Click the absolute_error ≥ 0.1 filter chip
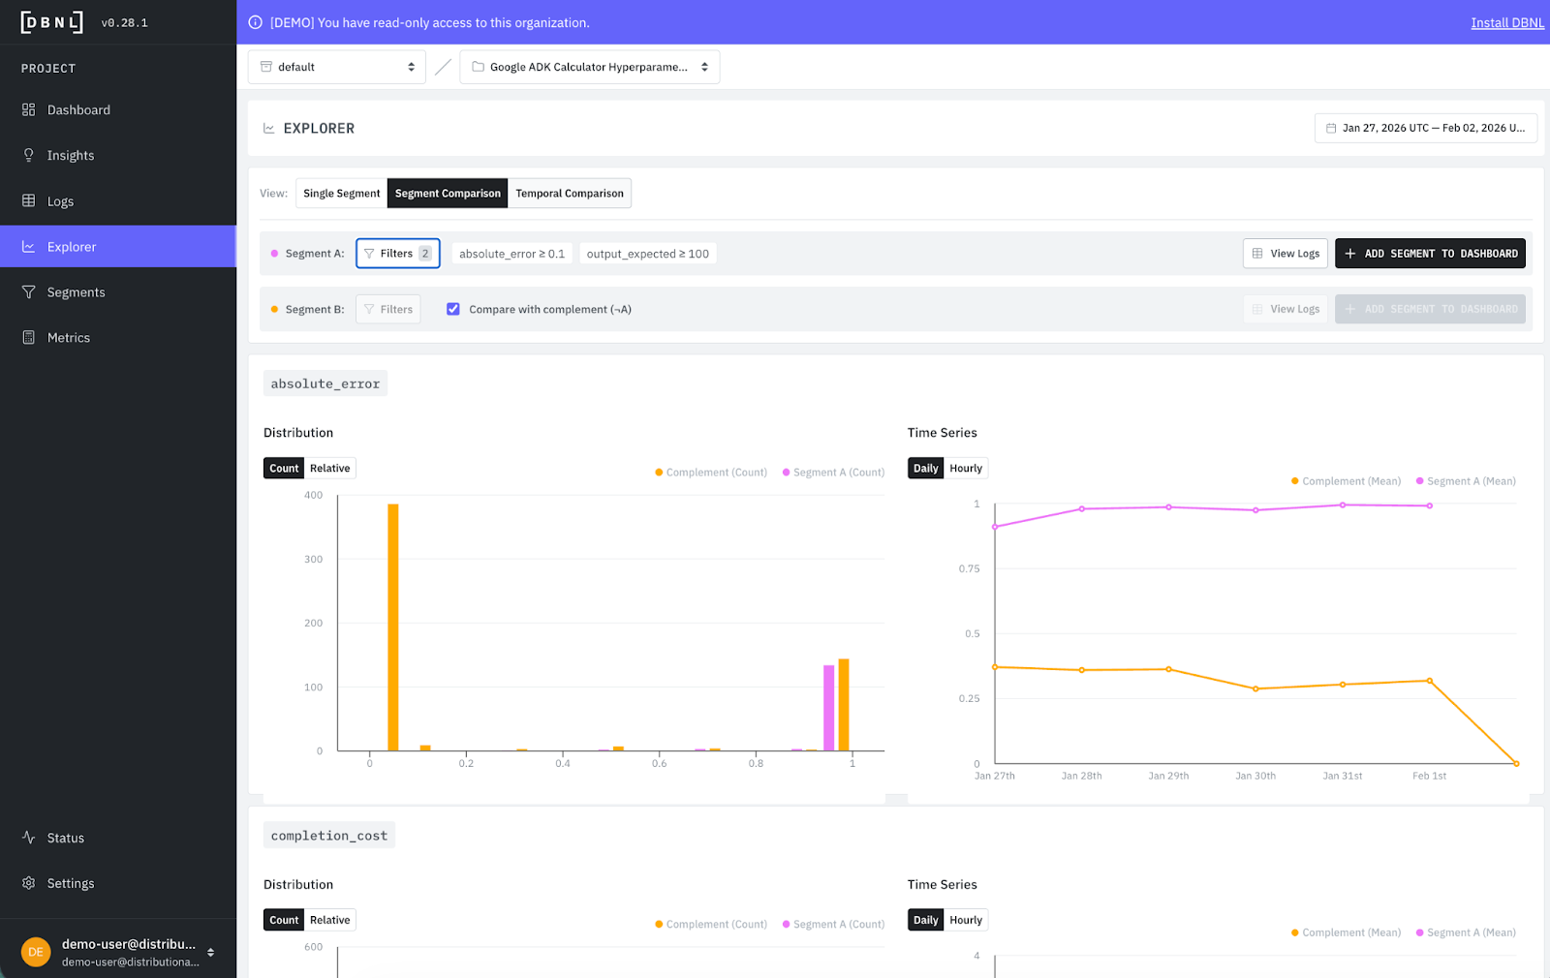 (x=511, y=254)
